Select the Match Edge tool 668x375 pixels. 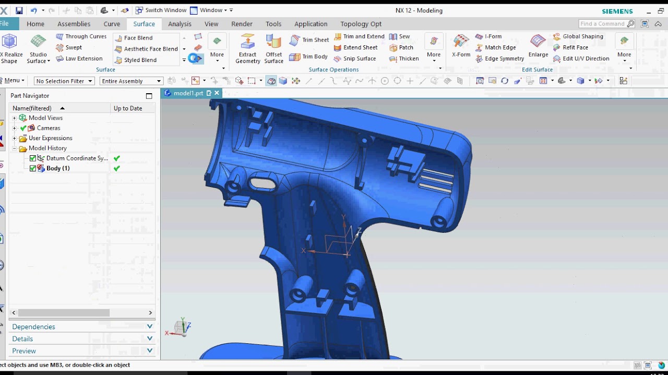[x=495, y=47]
